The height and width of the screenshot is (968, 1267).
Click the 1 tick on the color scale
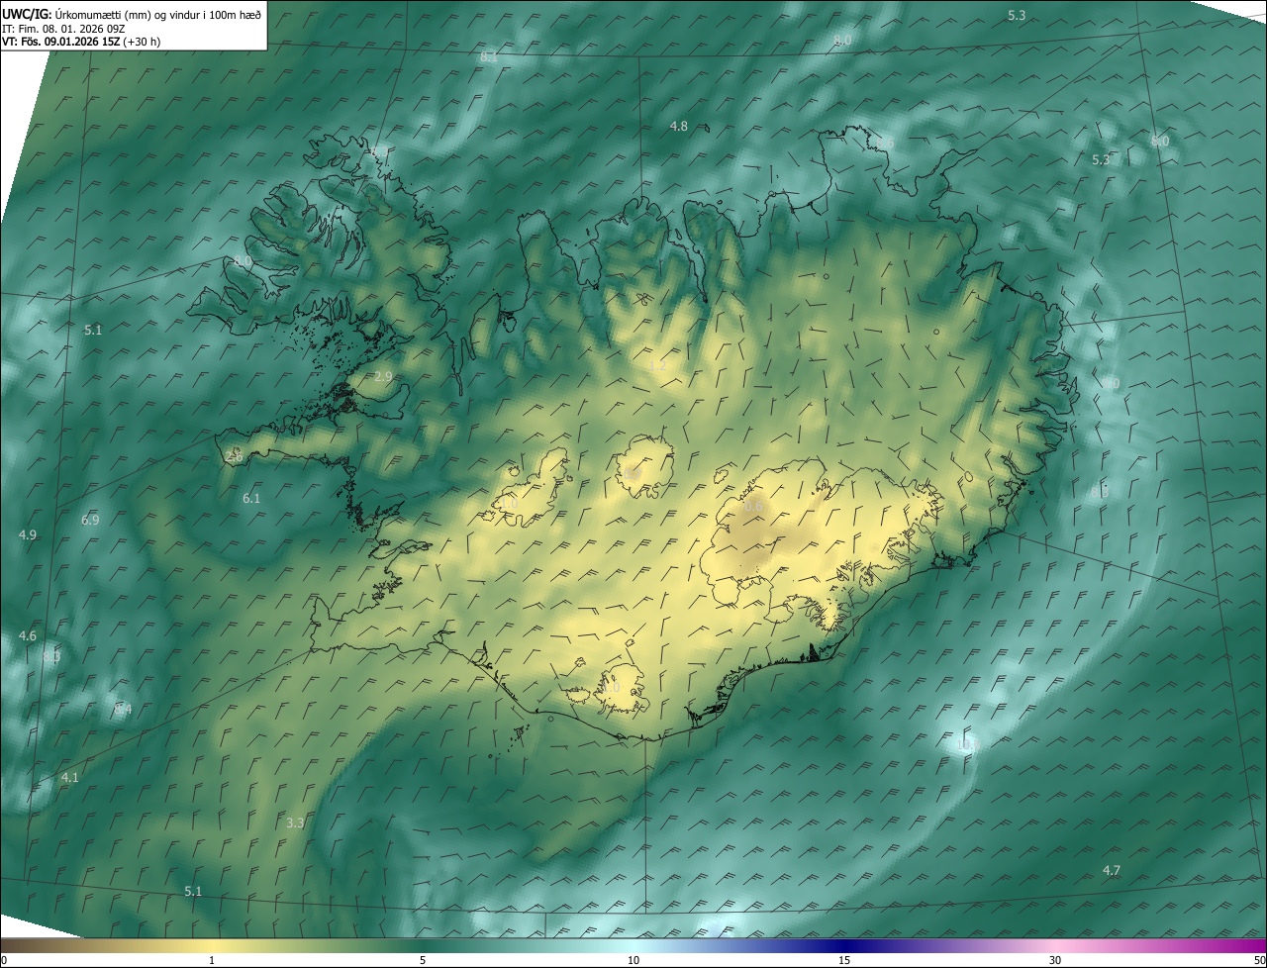(212, 960)
